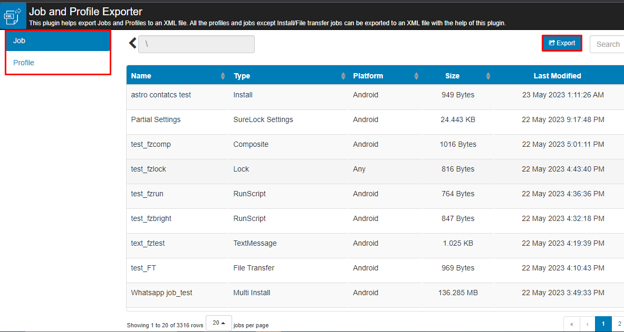The width and height of the screenshot is (624, 332).
Task: Click the previous-page chevron in pagination
Action: pos(587,324)
